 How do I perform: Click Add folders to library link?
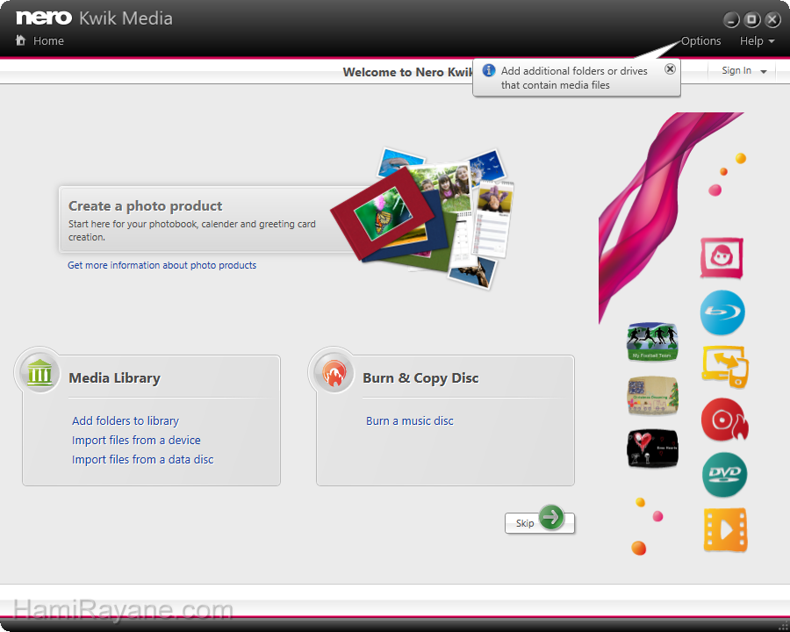click(x=126, y=420)
